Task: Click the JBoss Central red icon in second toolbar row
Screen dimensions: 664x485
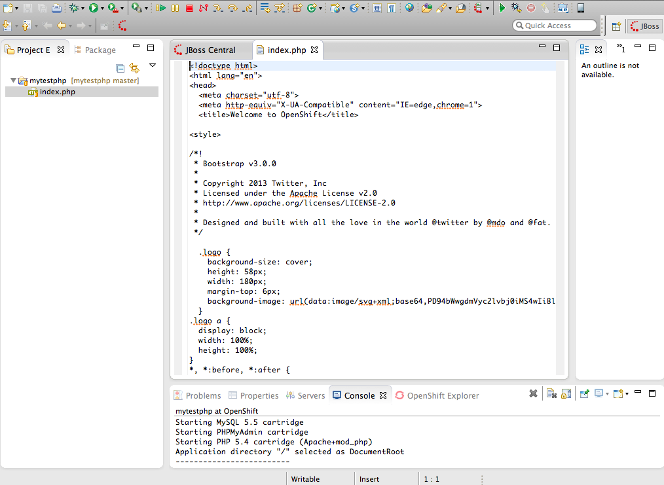Action: pyautogui.click(x=122, y=26)
